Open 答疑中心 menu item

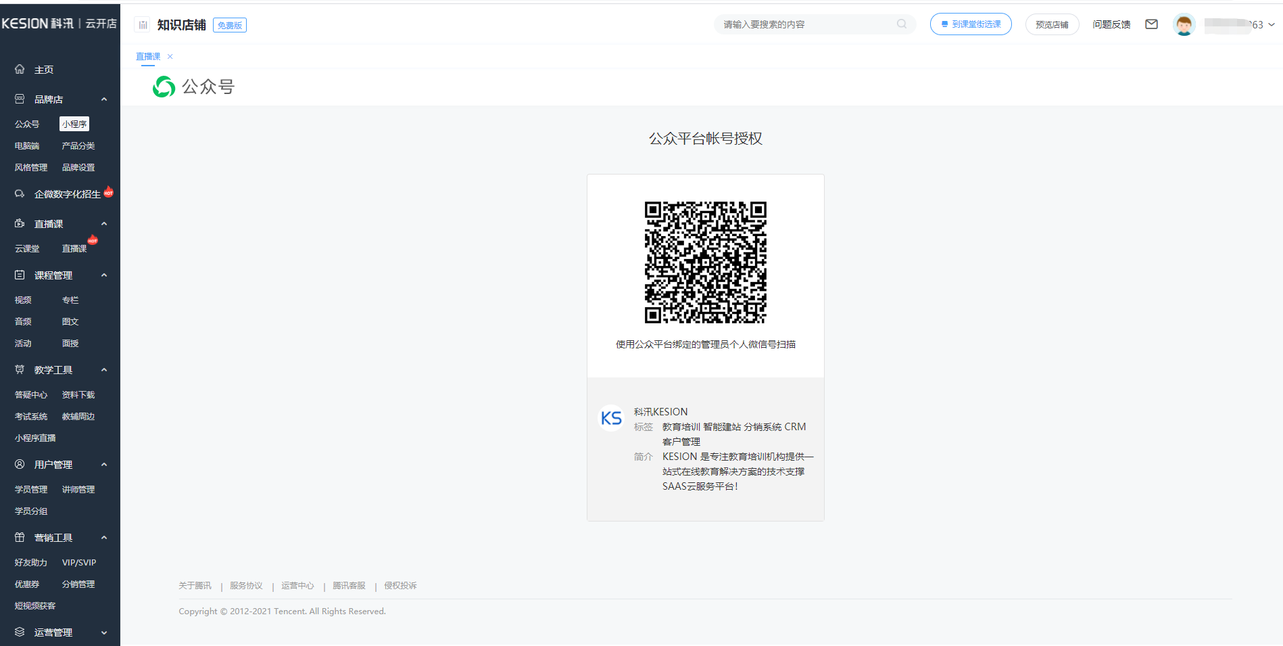click(x=31, y=394)
